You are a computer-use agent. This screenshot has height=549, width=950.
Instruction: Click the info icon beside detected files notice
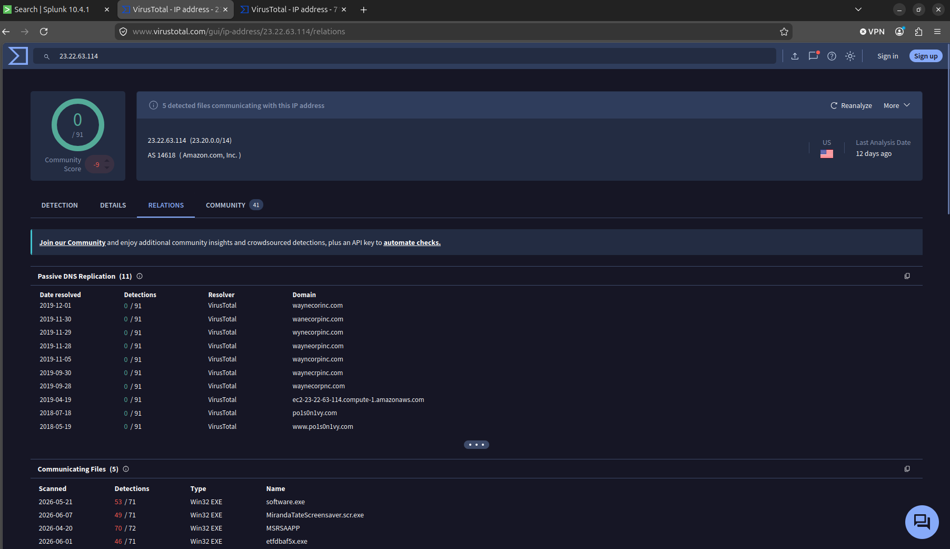(x=153, y=105)
